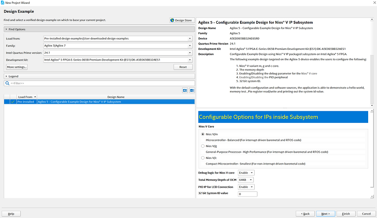Viewport: 377px width, 218px height.
Task: Click the description panel scroll down arrow
Action: 372,106
